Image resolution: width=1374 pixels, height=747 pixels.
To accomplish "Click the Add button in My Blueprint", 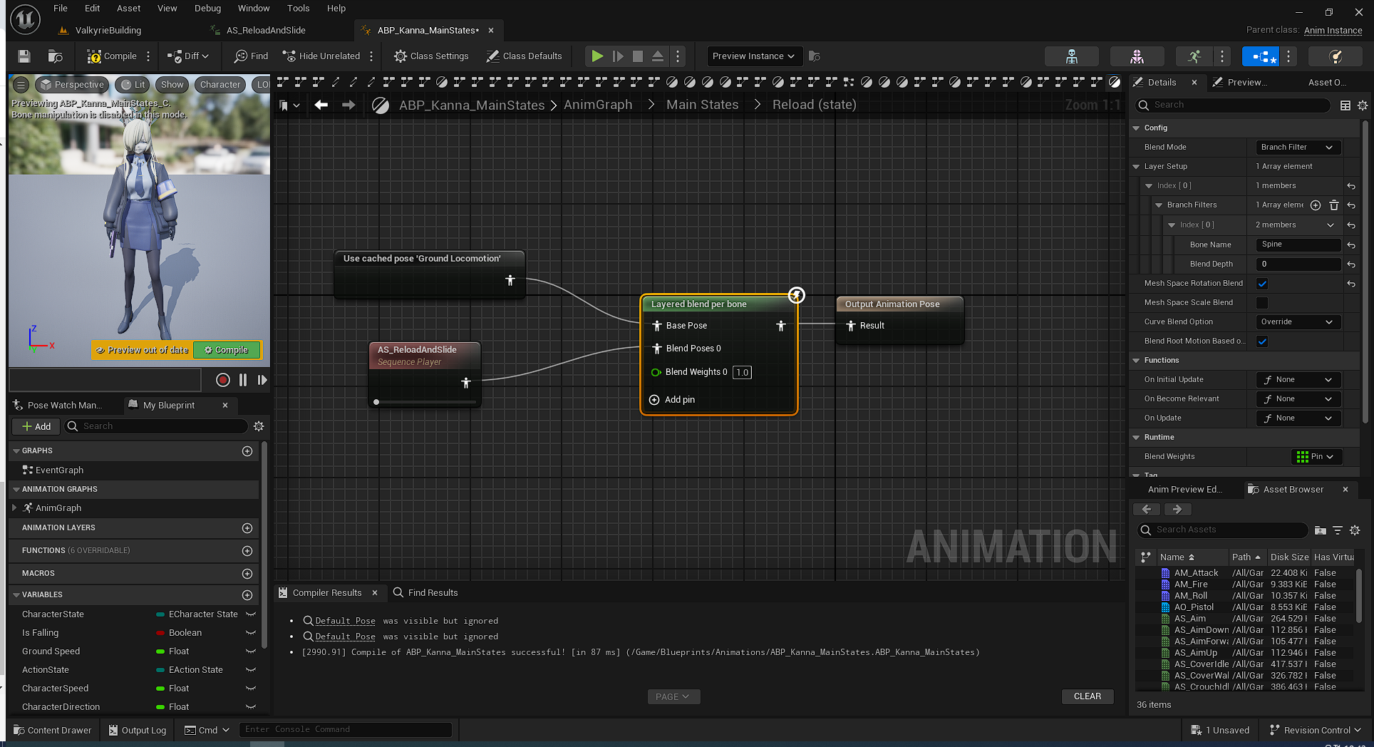I will tap(36, 426).
